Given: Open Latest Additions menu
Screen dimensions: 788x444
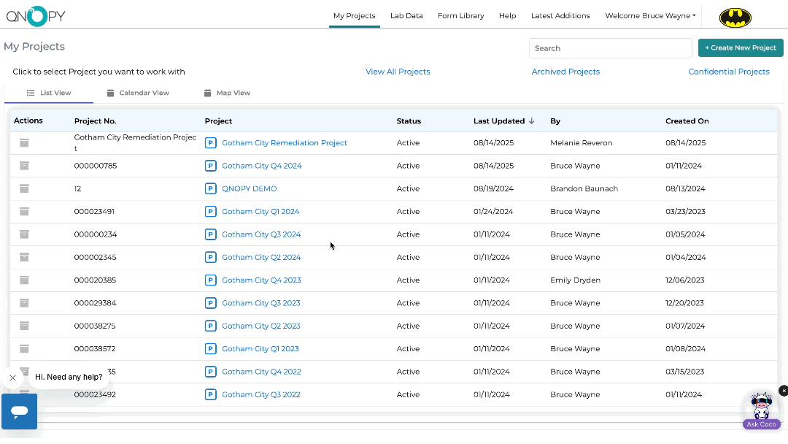Looking at the screenshot, I should click(x=560, y=15).
